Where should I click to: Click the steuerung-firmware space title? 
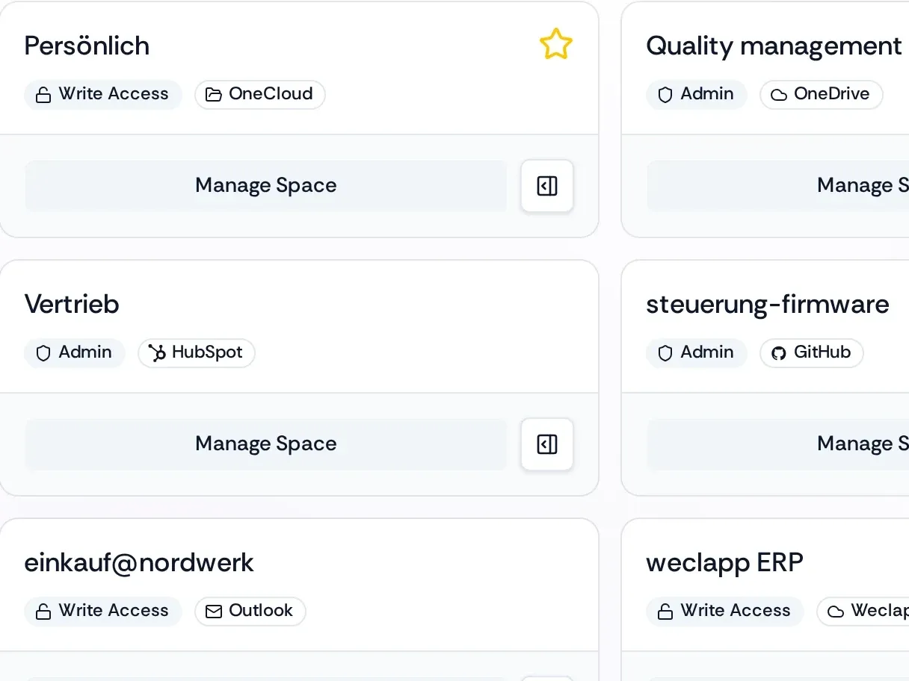pos(768,304)
